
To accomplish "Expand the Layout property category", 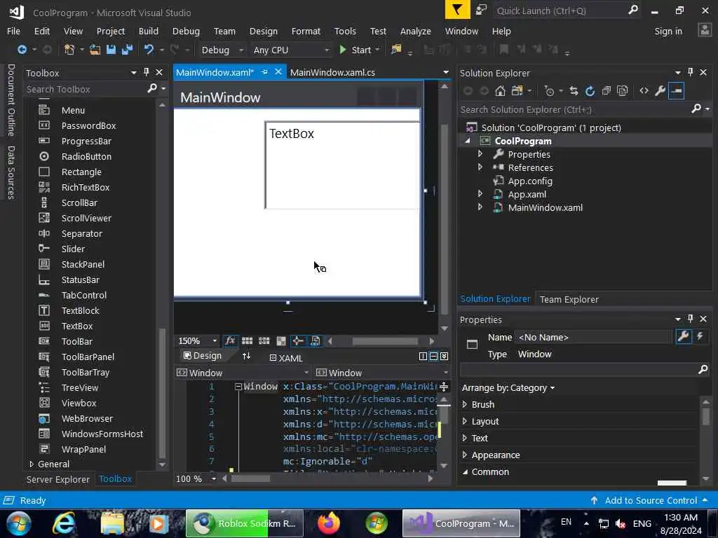I will click(x=464, y=421).
